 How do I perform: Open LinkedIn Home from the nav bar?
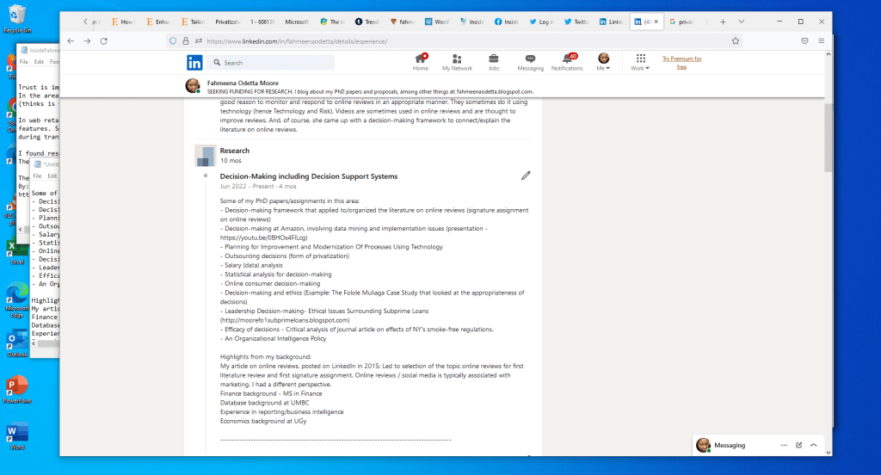pyautogui.click(x=420, y=61)
